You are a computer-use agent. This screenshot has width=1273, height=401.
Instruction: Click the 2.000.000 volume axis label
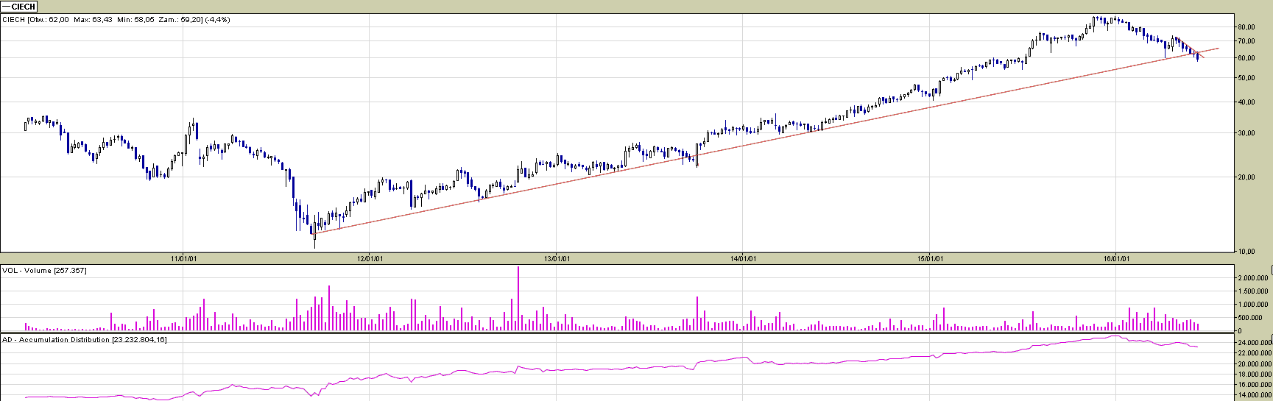1252,278
